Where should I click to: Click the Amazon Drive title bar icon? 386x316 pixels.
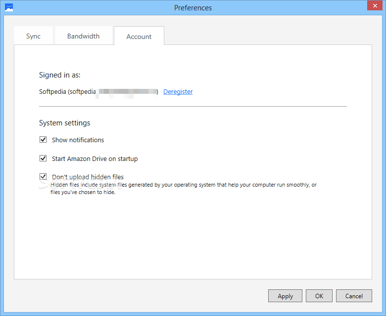pyautogui.click(x=9, y=7)
